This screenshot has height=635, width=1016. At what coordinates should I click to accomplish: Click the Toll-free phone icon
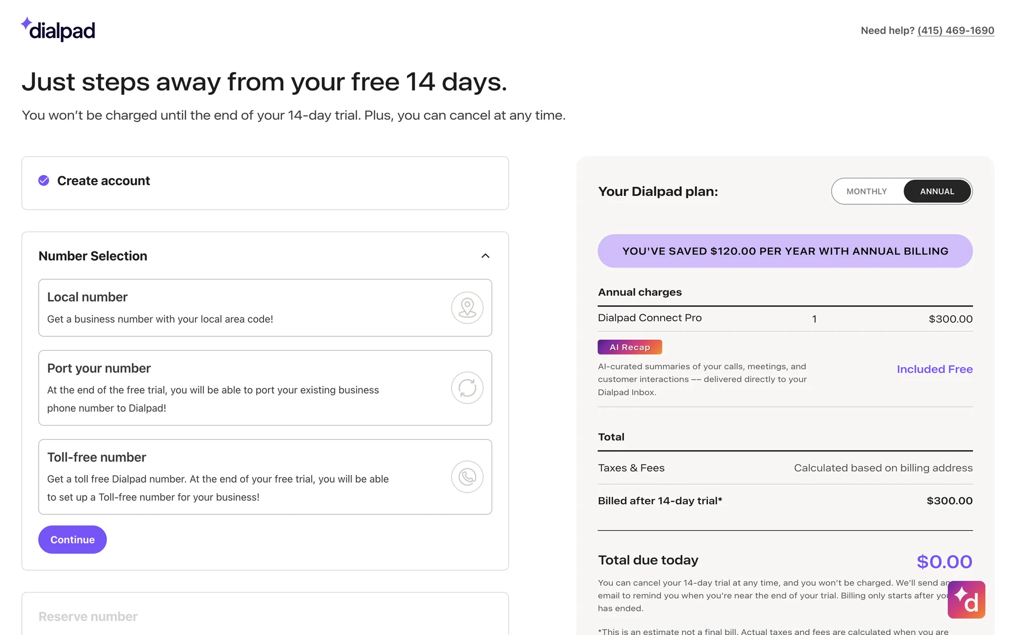click(467, 477)
